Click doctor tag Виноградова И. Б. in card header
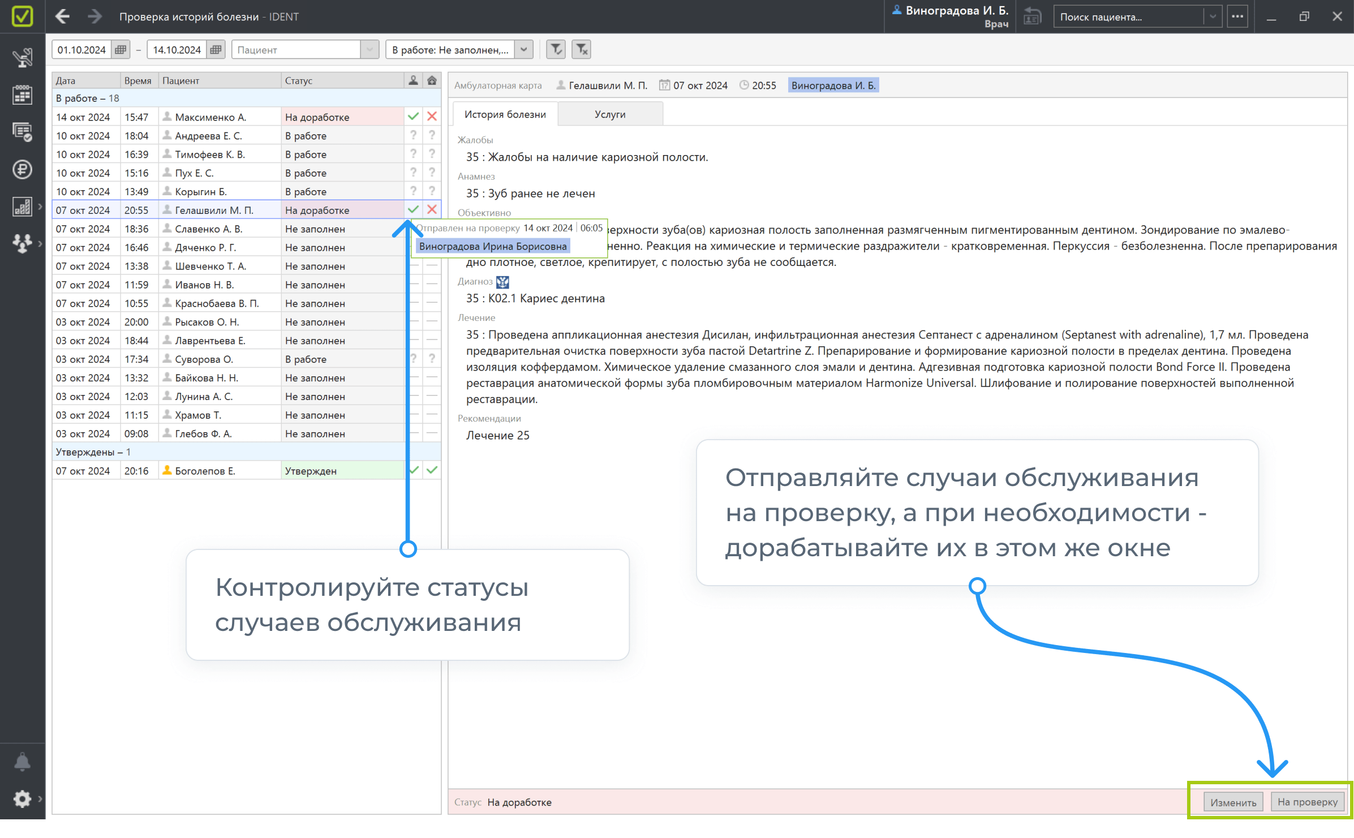 pos(833,85)
